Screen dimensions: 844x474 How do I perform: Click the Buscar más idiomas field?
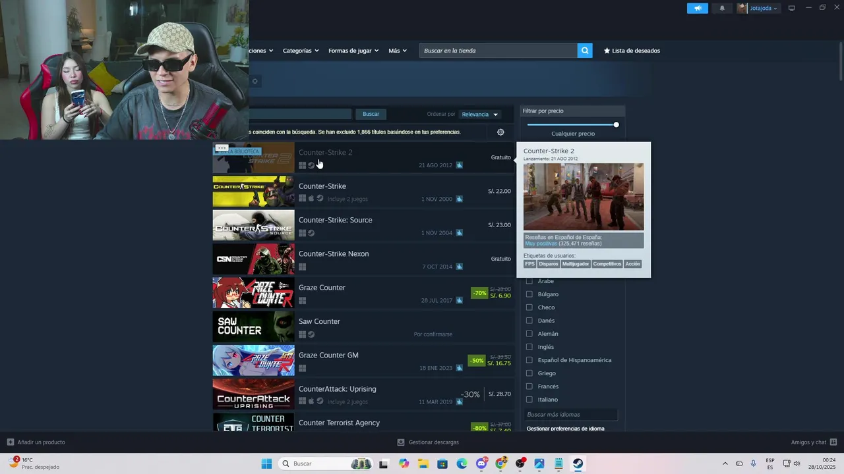coord(571,415)
